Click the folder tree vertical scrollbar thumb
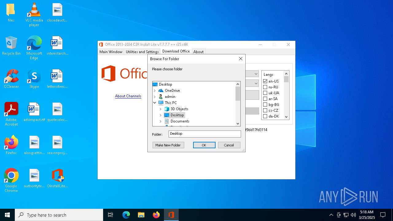 click(x=238, y=94)
